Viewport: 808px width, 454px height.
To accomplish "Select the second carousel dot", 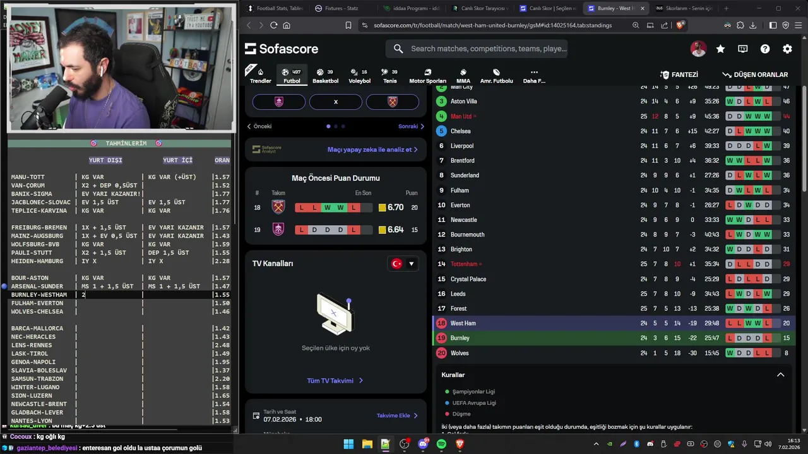I will point(336,126).
